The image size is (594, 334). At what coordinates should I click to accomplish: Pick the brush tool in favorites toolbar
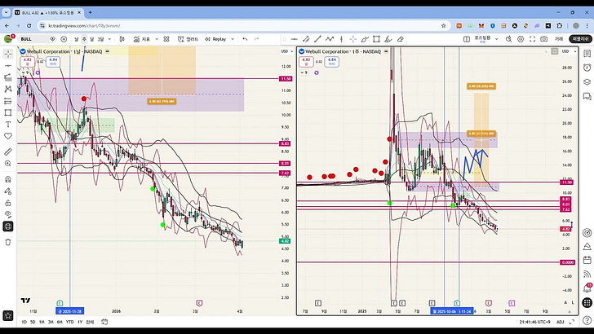pyautogui.click(x=365, y=39)
